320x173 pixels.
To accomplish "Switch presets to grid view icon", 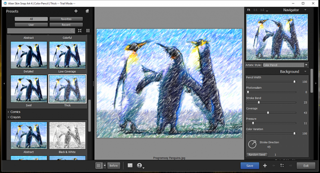I will click(x=88, y=31).
